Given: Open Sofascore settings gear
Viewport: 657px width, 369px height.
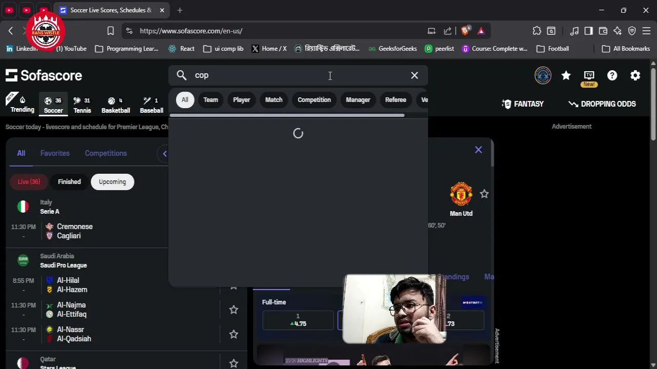Looking at the screenshot, I should (635, 75).
